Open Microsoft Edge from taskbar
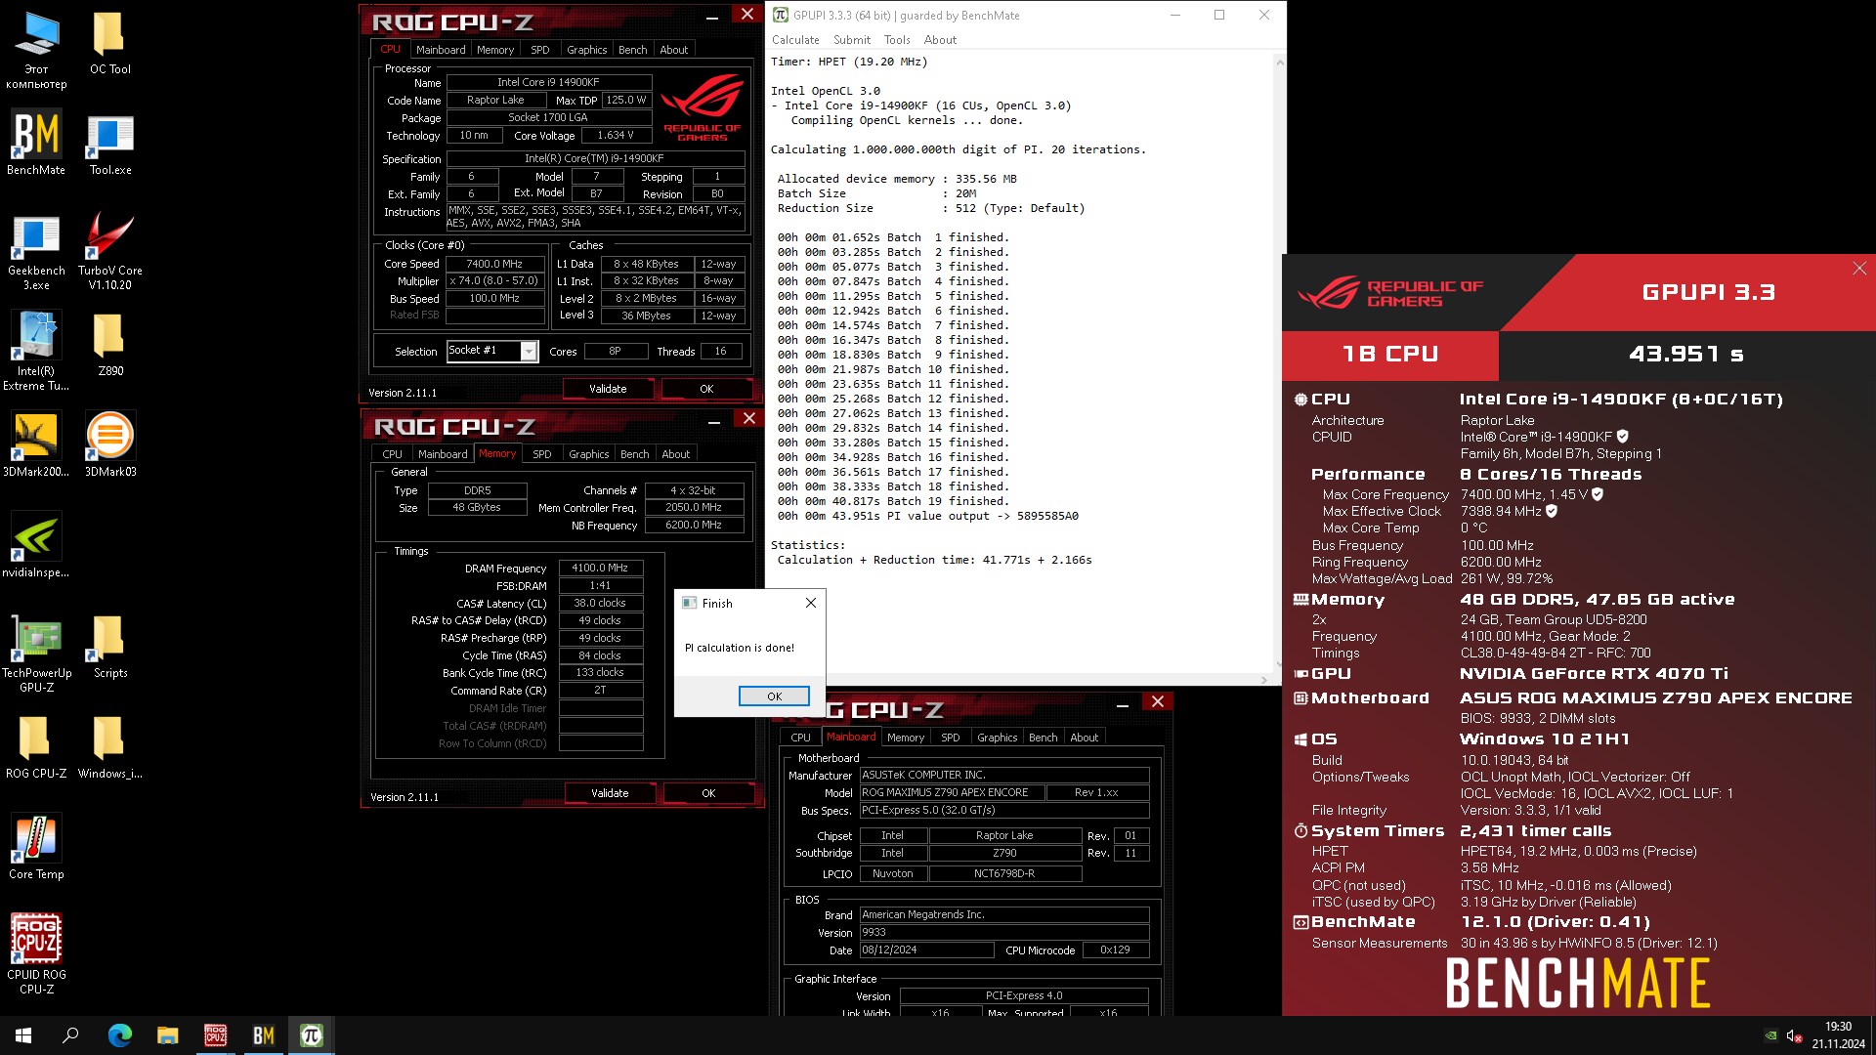 coord(119,1035)
